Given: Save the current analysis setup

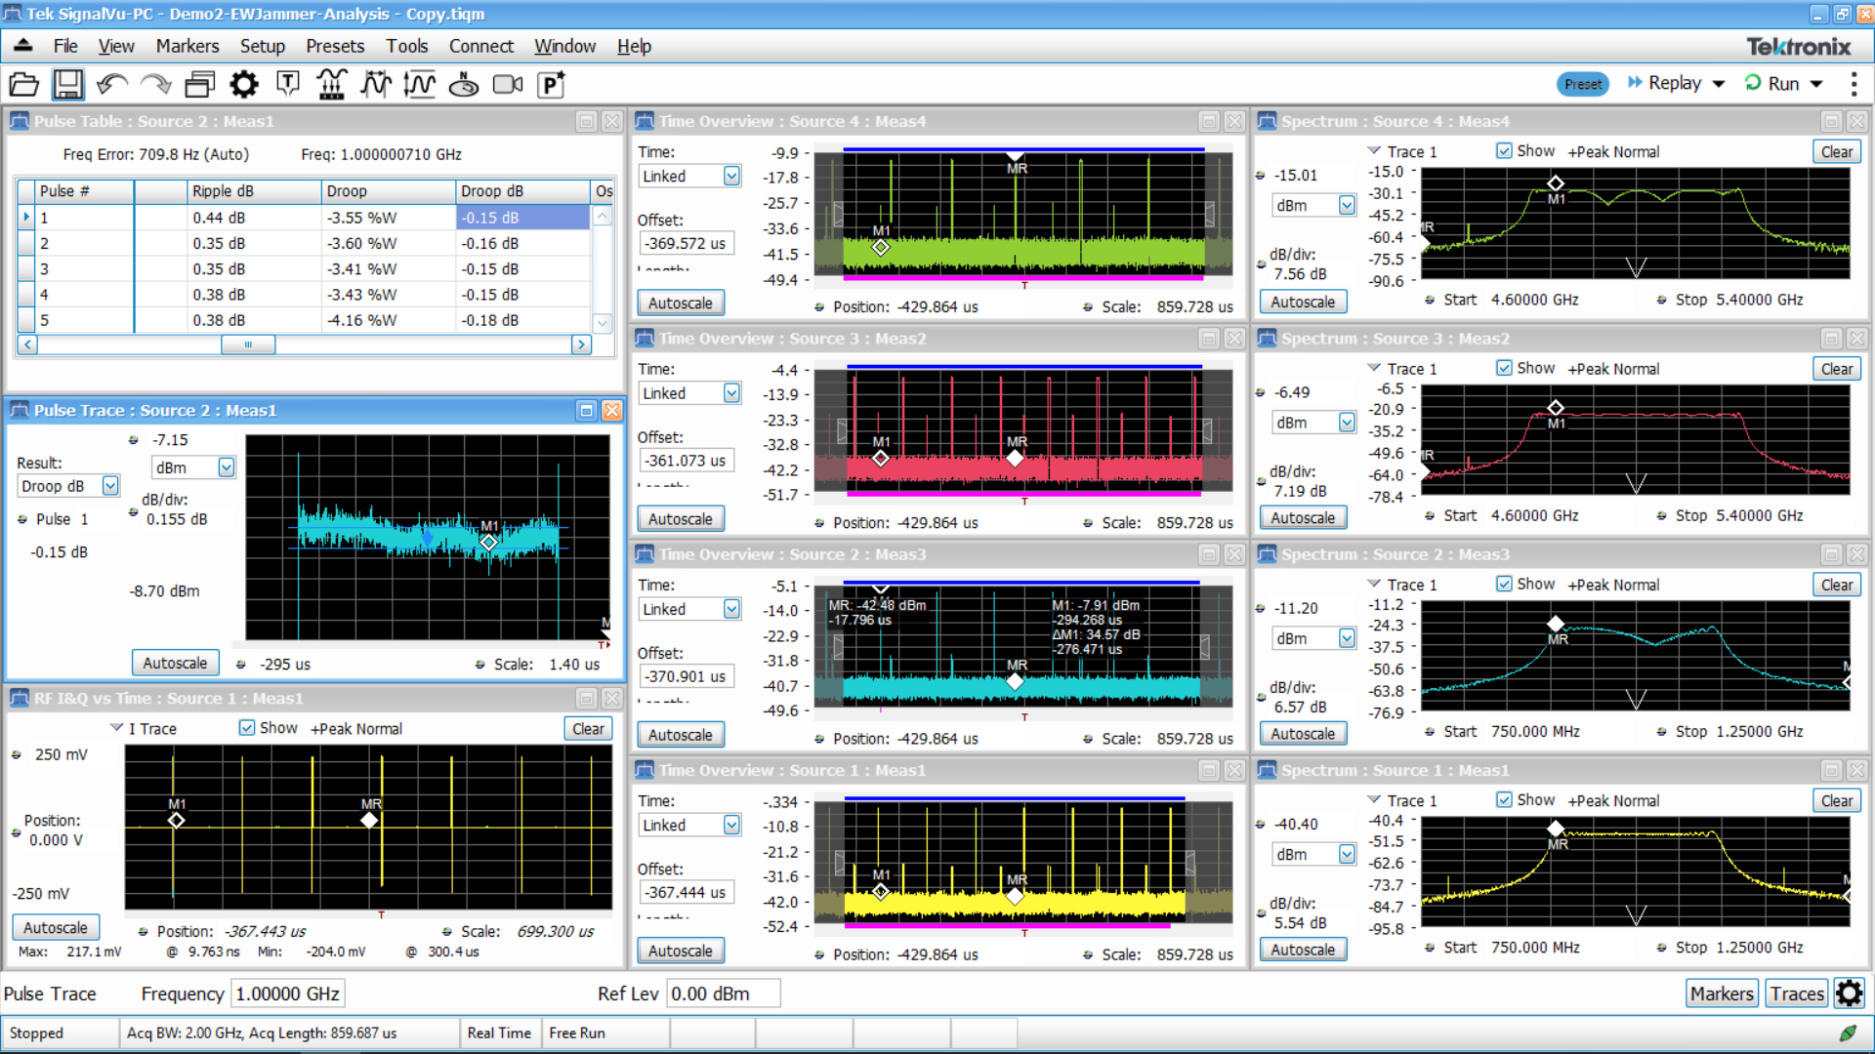Looking at the screenshot, I should coord(67,85).
